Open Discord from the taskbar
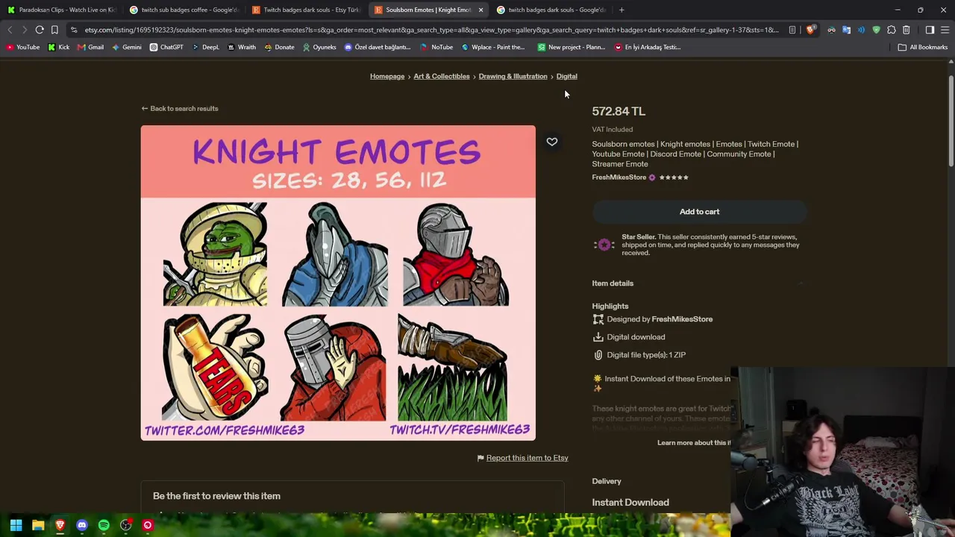This screenshot has height=537, width=955. 82,526
